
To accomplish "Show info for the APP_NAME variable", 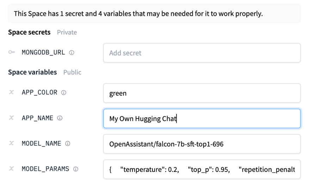I will click(x=60, y=118).
